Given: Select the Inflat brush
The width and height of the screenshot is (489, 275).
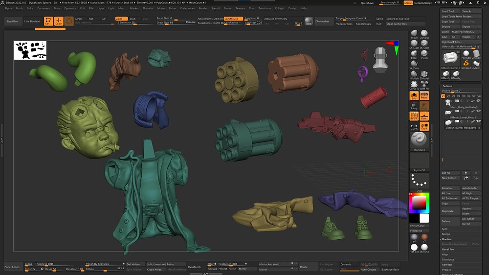Looking at the screenshot, I should pyautogui.click(x=414, y=54).
